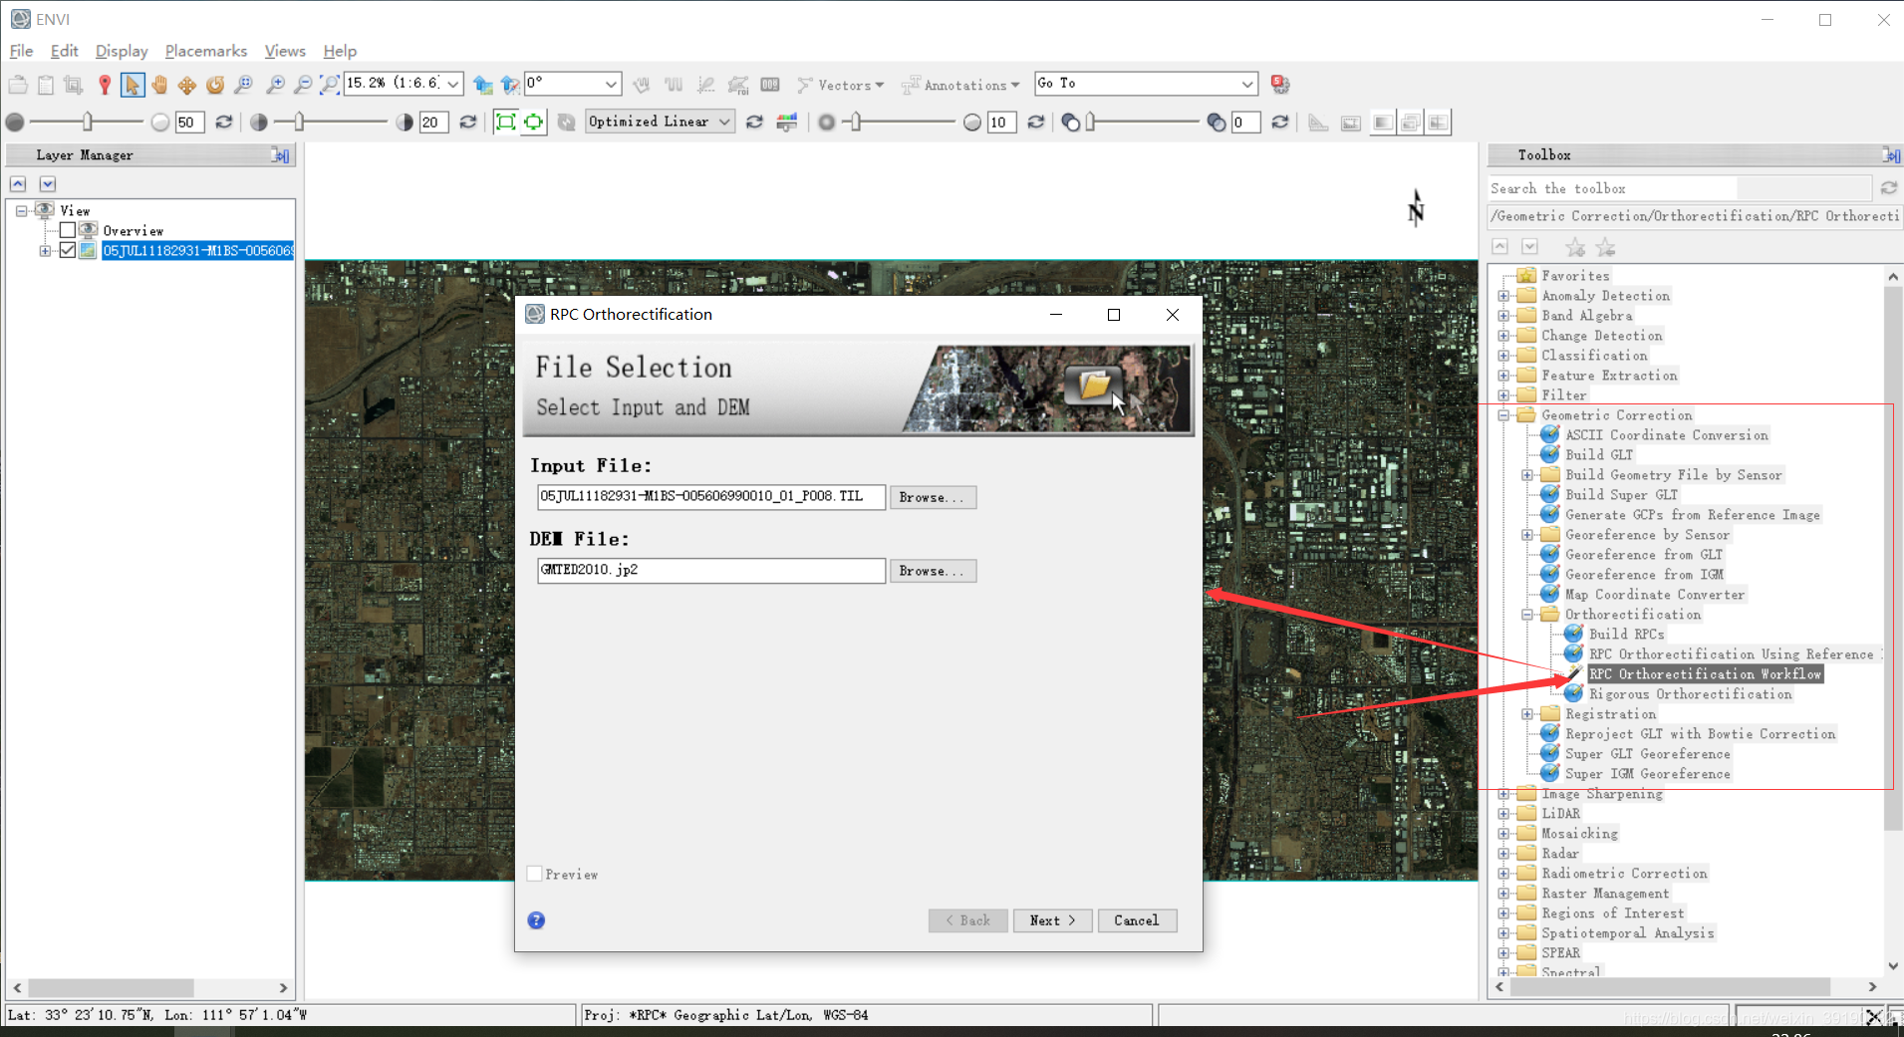The height and width of the screenshot is (1037, 1904).
Task: Open the Edit menu
Action: pos(64,51)
